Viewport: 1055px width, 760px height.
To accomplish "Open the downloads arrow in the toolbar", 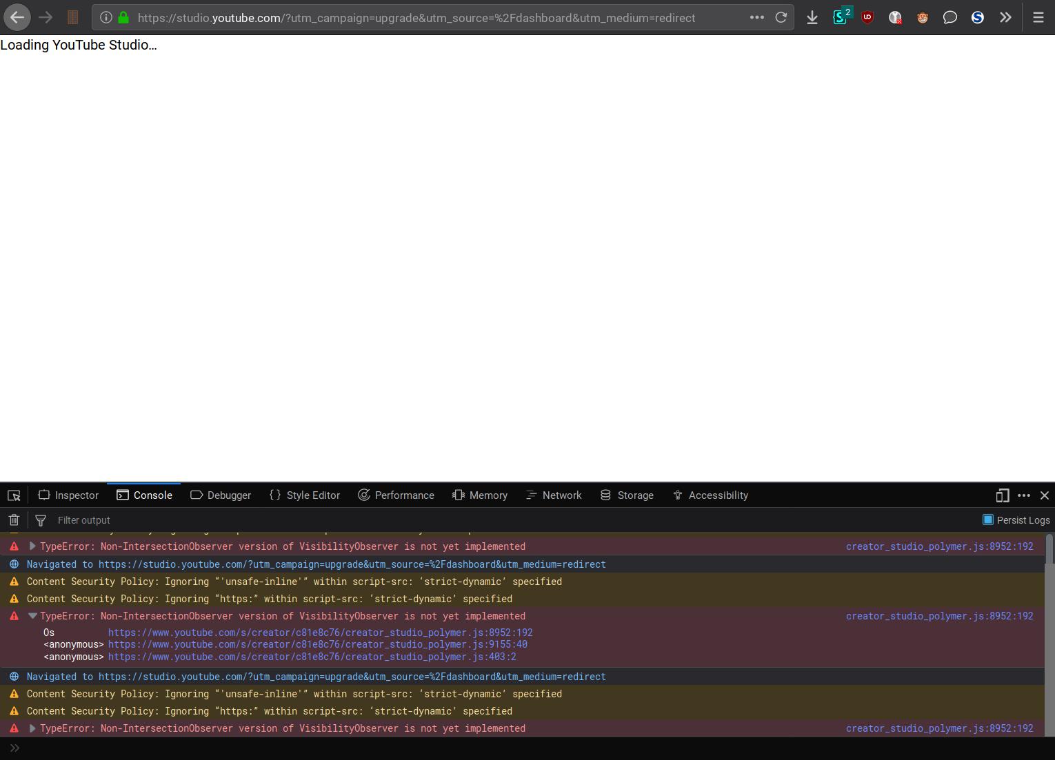I will tap(812, 18).
